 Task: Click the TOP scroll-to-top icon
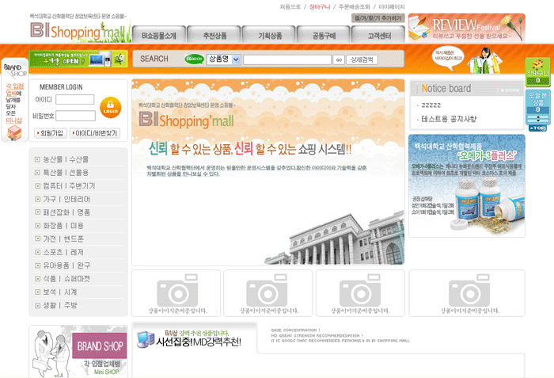pos(537,128)
